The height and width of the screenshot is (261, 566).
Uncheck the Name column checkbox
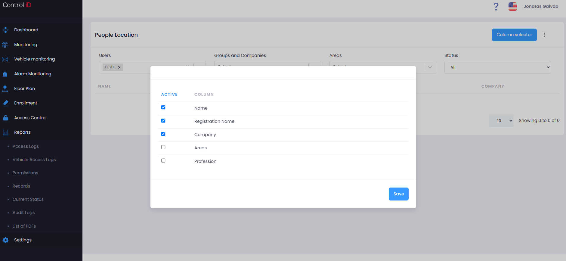[163, 107]
